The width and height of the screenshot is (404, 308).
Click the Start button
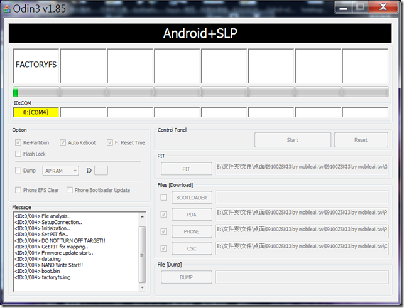click(293, 140)
